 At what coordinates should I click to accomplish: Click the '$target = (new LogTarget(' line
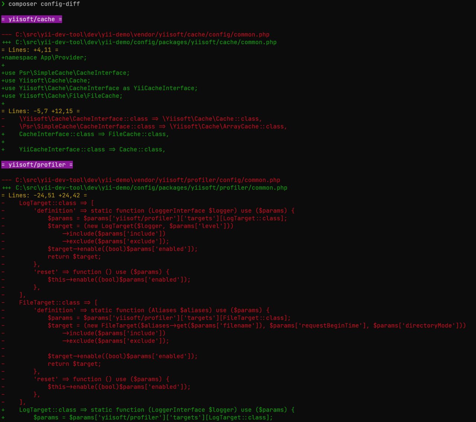click(118, 226)
